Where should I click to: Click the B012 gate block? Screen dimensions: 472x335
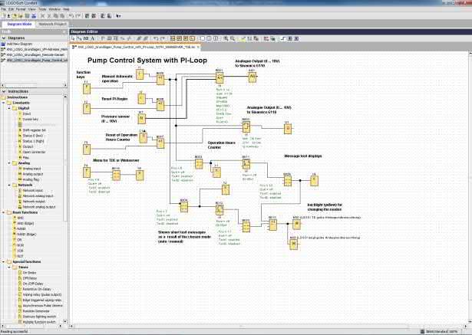point(272,225)
